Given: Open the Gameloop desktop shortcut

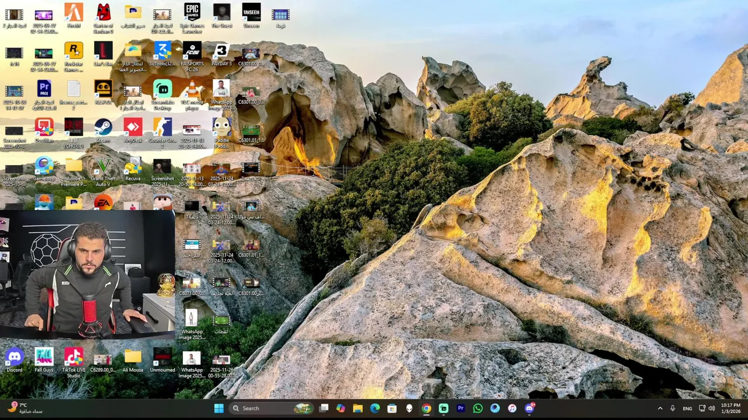Looking at the screenshot, I should click(x=44, y=169).
